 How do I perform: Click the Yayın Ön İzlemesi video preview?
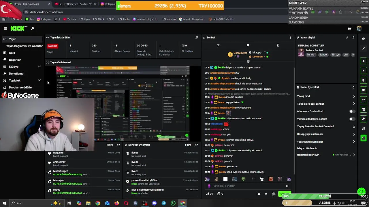click(123, 103)
